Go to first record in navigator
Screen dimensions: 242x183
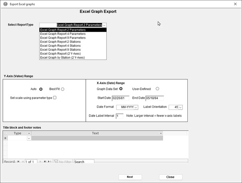point(18,162)
